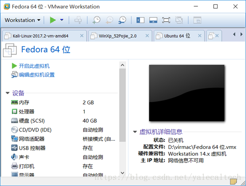The width and height of the screenshot is (246, 186).
Task: Click the D:\virmac\Fedora 64 位.vmx path
Action: coord(202,147)
